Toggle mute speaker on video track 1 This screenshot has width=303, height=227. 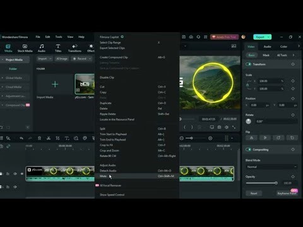point(15,174)
